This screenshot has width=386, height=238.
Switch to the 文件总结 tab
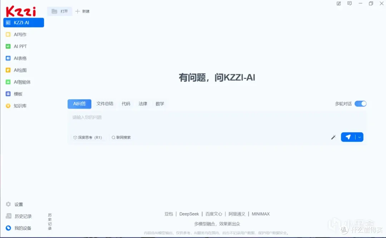coord(105,103)
